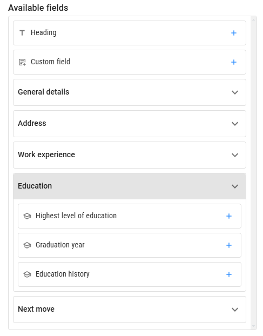Select the General details section title

coord(44,92)
